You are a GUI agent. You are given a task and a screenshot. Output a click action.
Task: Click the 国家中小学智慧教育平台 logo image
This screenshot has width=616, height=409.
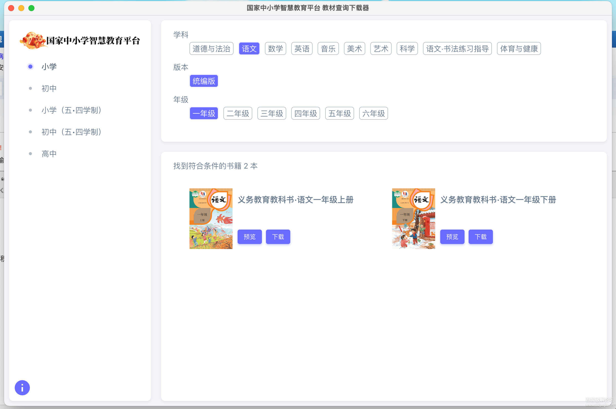point(80,40)
